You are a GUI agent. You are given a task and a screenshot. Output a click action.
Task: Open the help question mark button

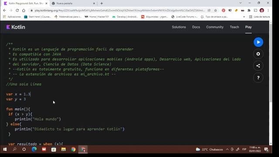point(258,78)
